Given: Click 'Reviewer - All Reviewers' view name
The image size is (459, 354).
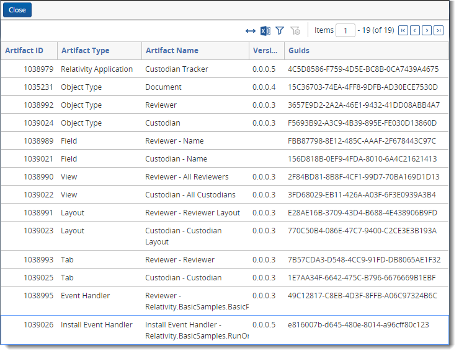Looking at the screenshot, I should [x=187, y=177].
